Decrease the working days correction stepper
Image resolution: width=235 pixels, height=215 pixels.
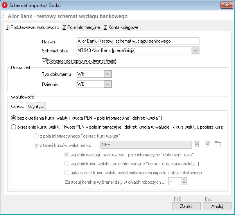184,183
